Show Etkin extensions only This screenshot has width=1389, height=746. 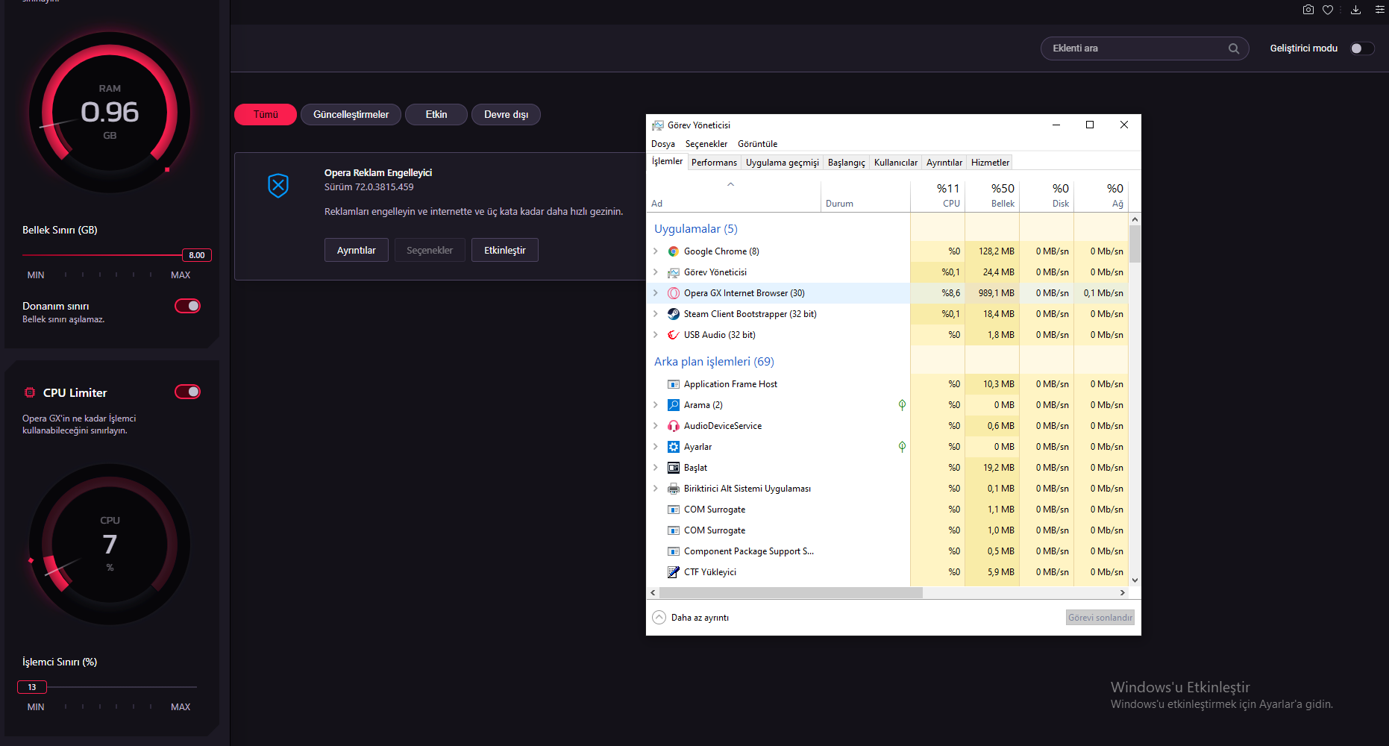[x=436, y=114]
